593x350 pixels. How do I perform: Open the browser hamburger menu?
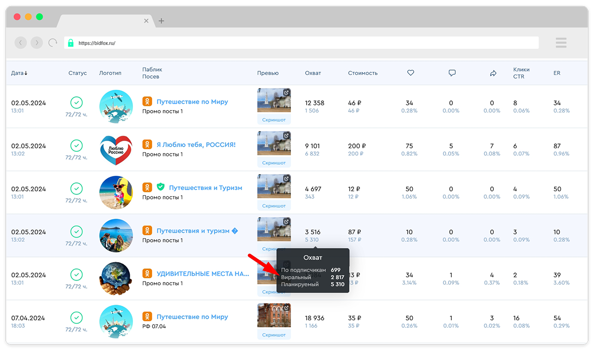pyautogui.click(x=561, y=43)
